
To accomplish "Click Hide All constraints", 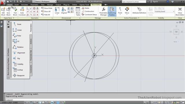I will [x=46, y=15].
